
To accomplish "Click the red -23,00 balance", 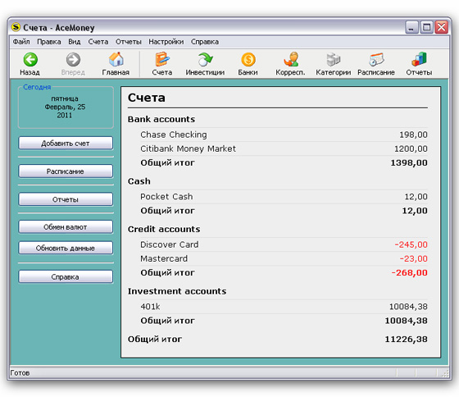I will [x=414, y=258].
